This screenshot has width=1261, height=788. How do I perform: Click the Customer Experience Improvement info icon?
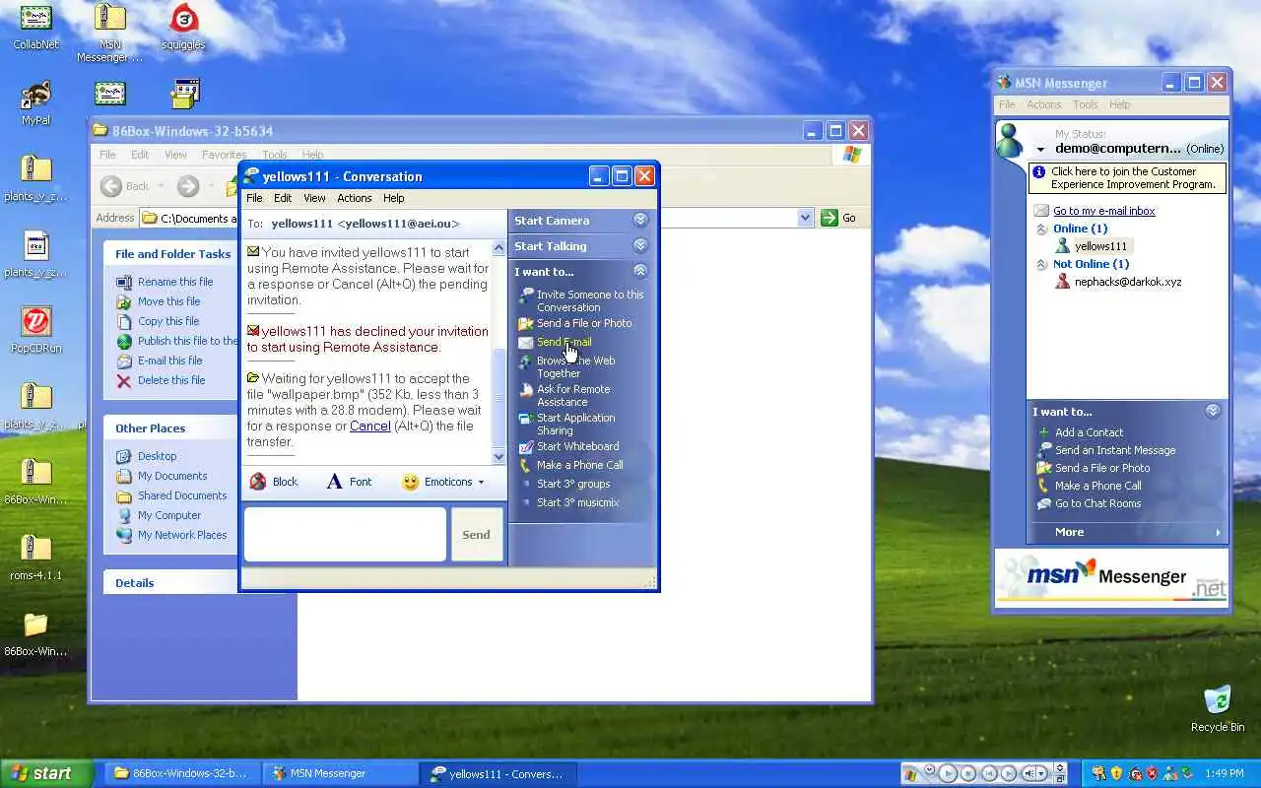click(1038, 171)
